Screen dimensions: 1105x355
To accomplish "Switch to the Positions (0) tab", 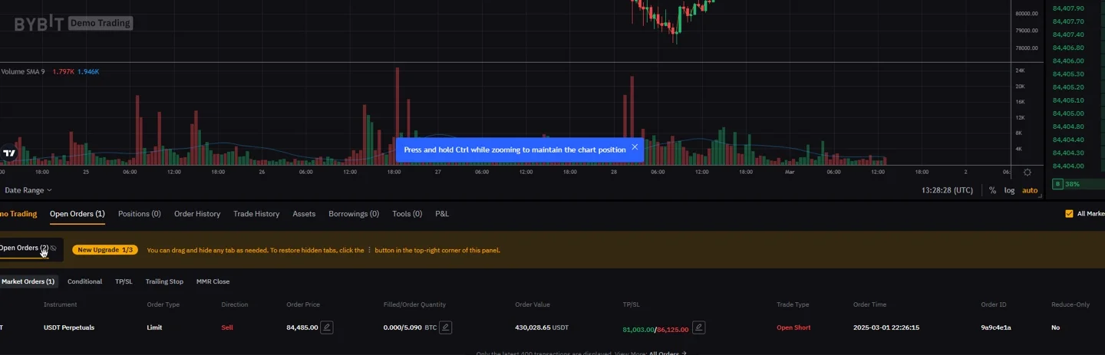I will tap(139, 214).
